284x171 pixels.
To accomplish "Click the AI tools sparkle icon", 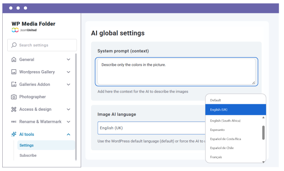I will click(x=14, y=134).
